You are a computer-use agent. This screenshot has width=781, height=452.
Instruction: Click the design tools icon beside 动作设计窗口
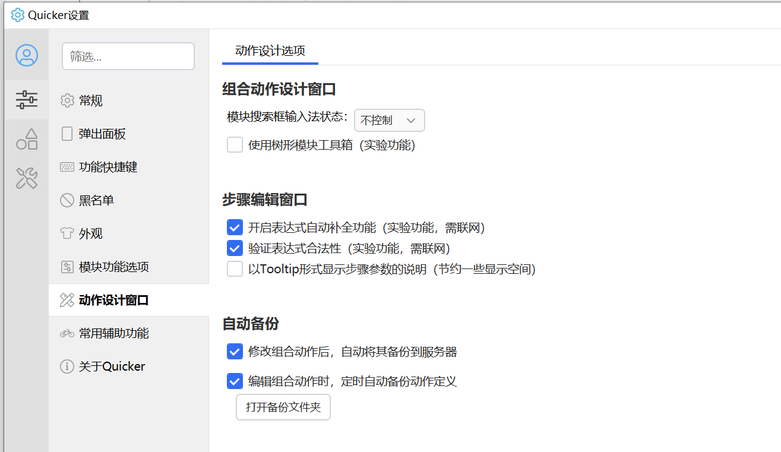pos(67,301)
